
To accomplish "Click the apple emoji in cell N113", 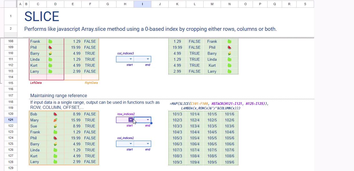I will (x=230, y=71).
